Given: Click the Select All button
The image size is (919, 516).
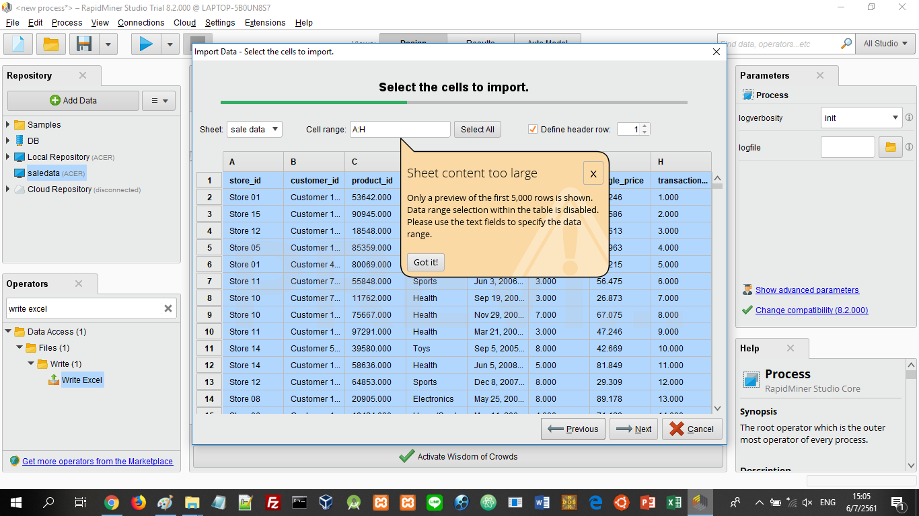Looking at the screenshot, I should click(477, 129).
